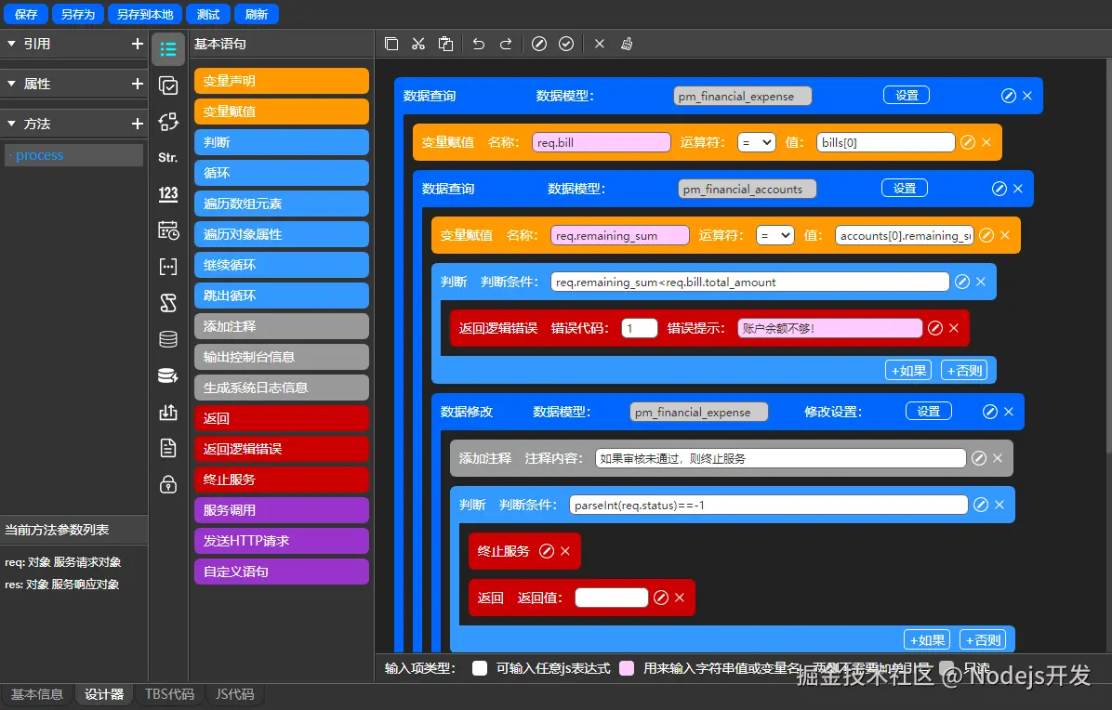Switch to the JS代码 tab
This screenshot has width=1112, height=710.
pos(234,694)
